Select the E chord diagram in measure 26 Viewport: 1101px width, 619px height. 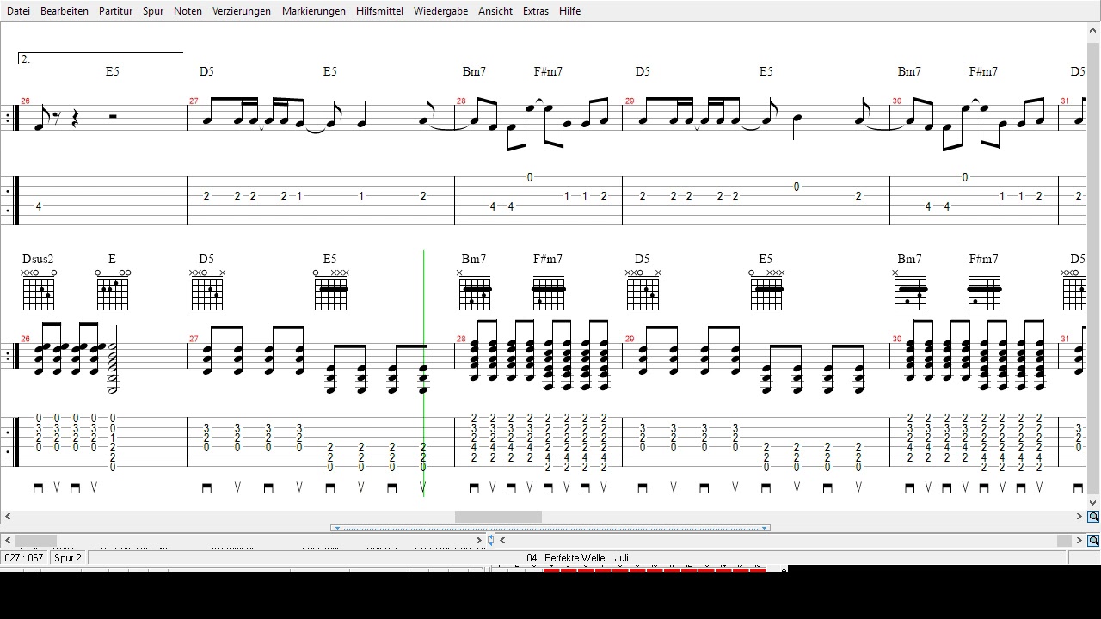click(x=113, y=290)
